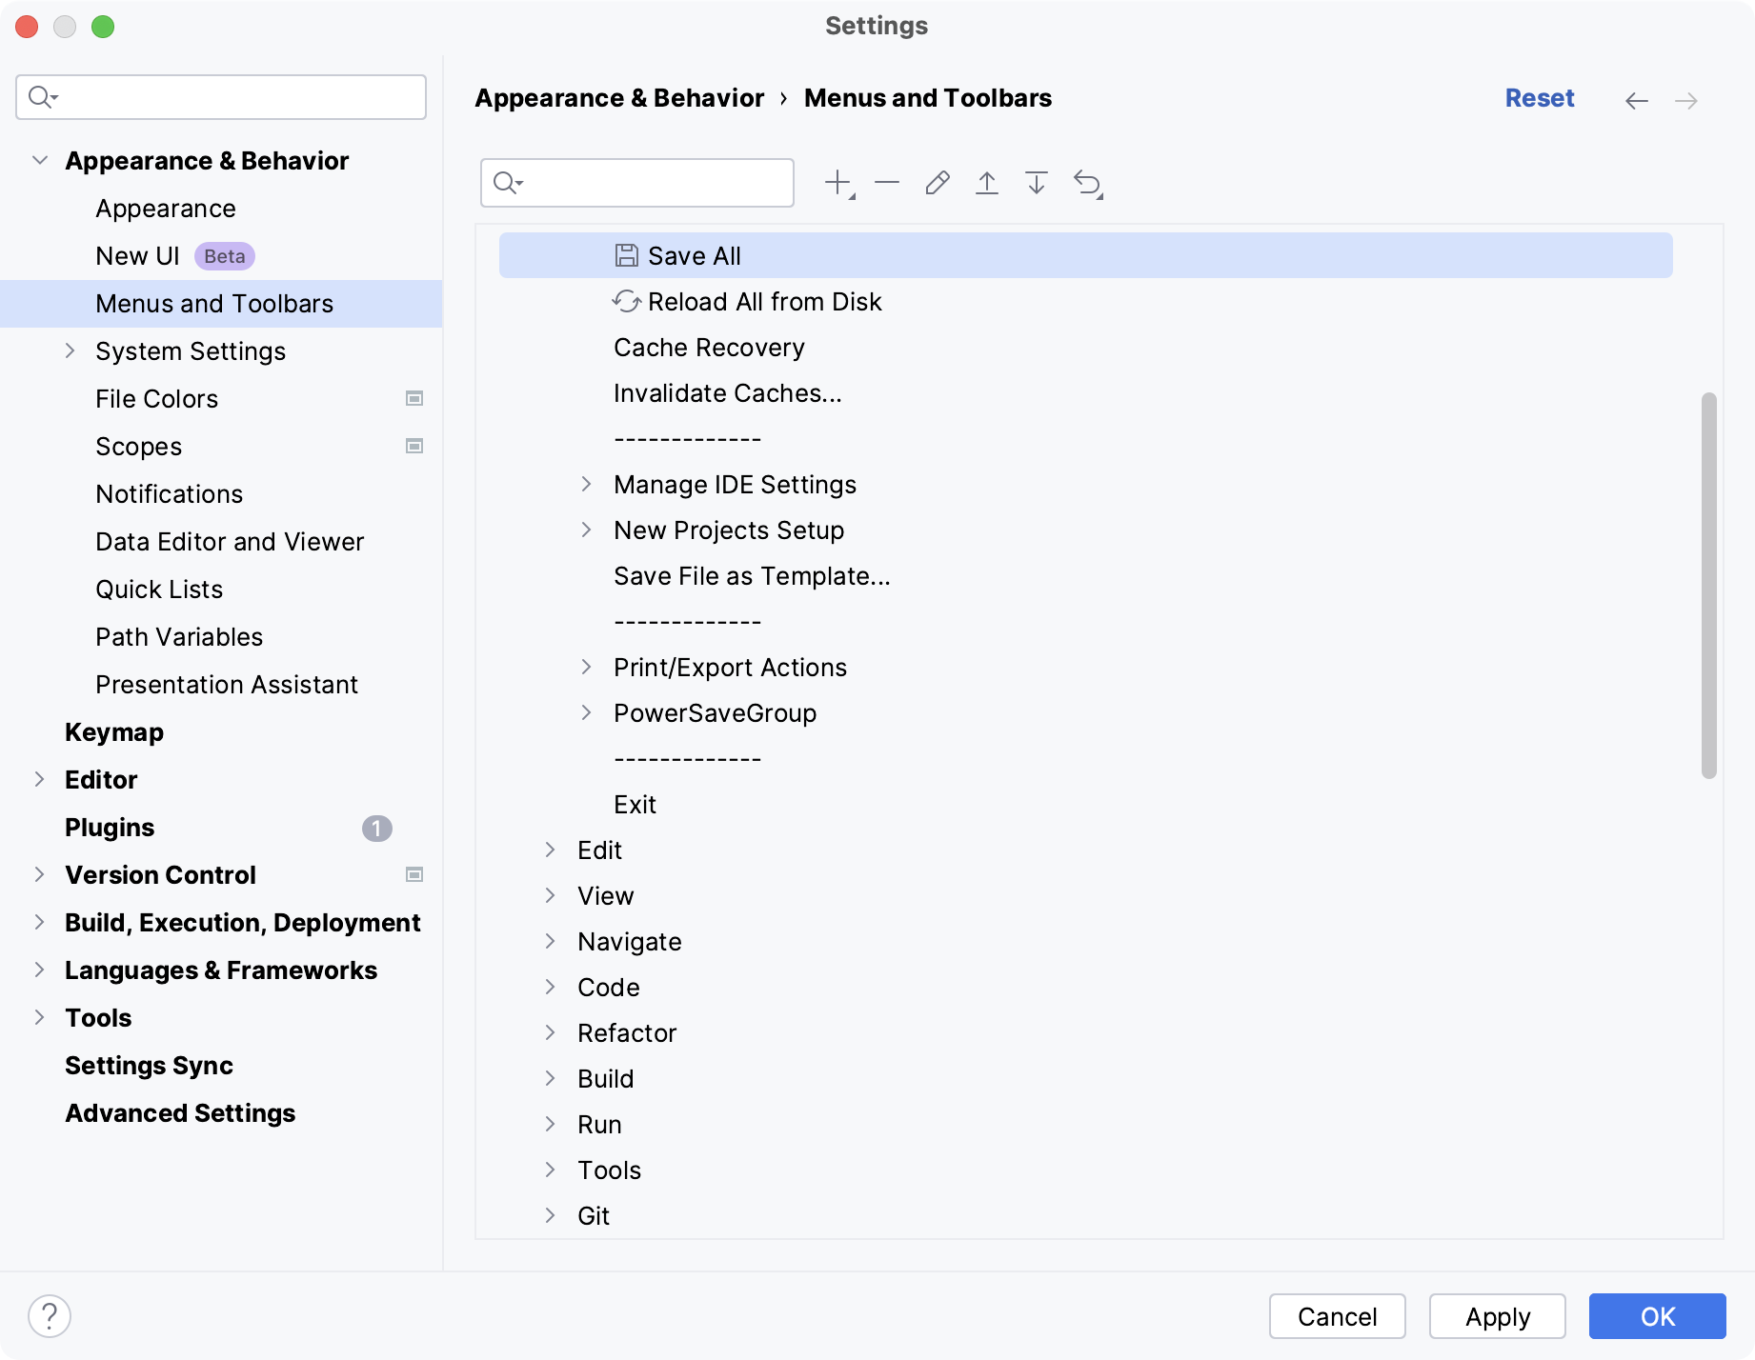1755x1360 pixels.
Task: Expand Manage IDE Settings group
Action: pyautogui.click(x=586, y=484)
